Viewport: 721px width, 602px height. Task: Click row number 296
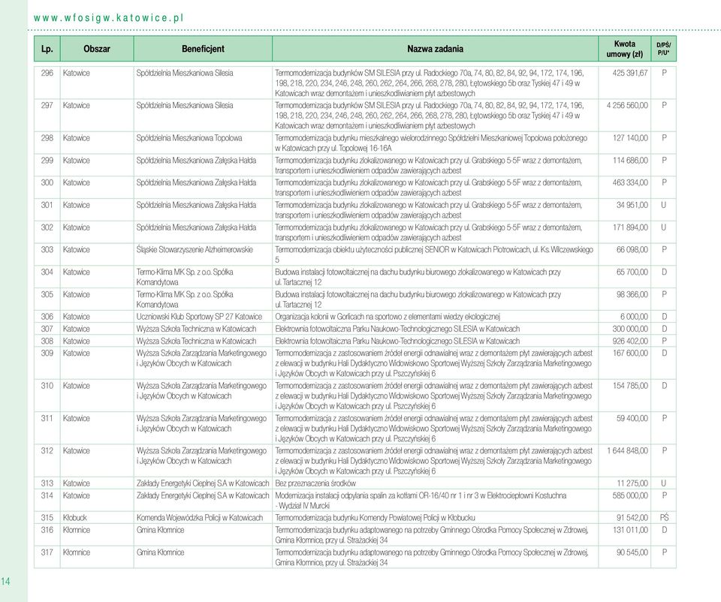pyautogui.click(x=47, y=73)
